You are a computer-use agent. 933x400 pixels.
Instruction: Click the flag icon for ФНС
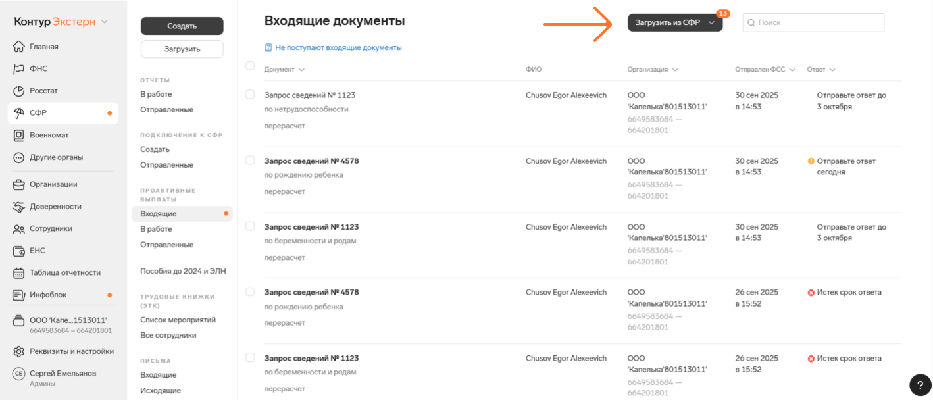(x=18, y=69)
